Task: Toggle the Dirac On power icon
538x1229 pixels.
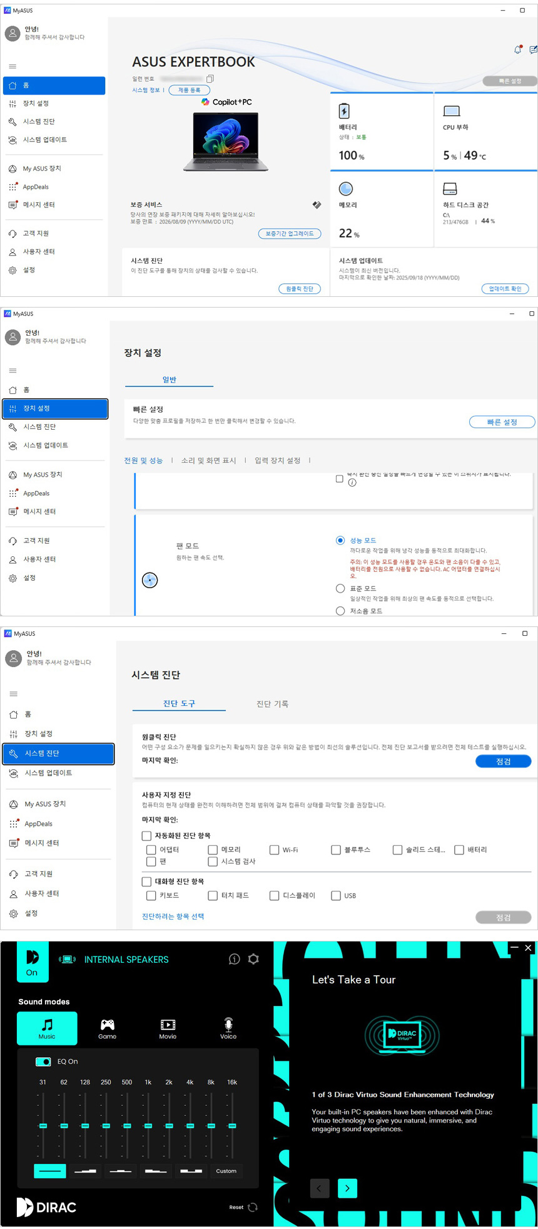Action: point(32,963)
